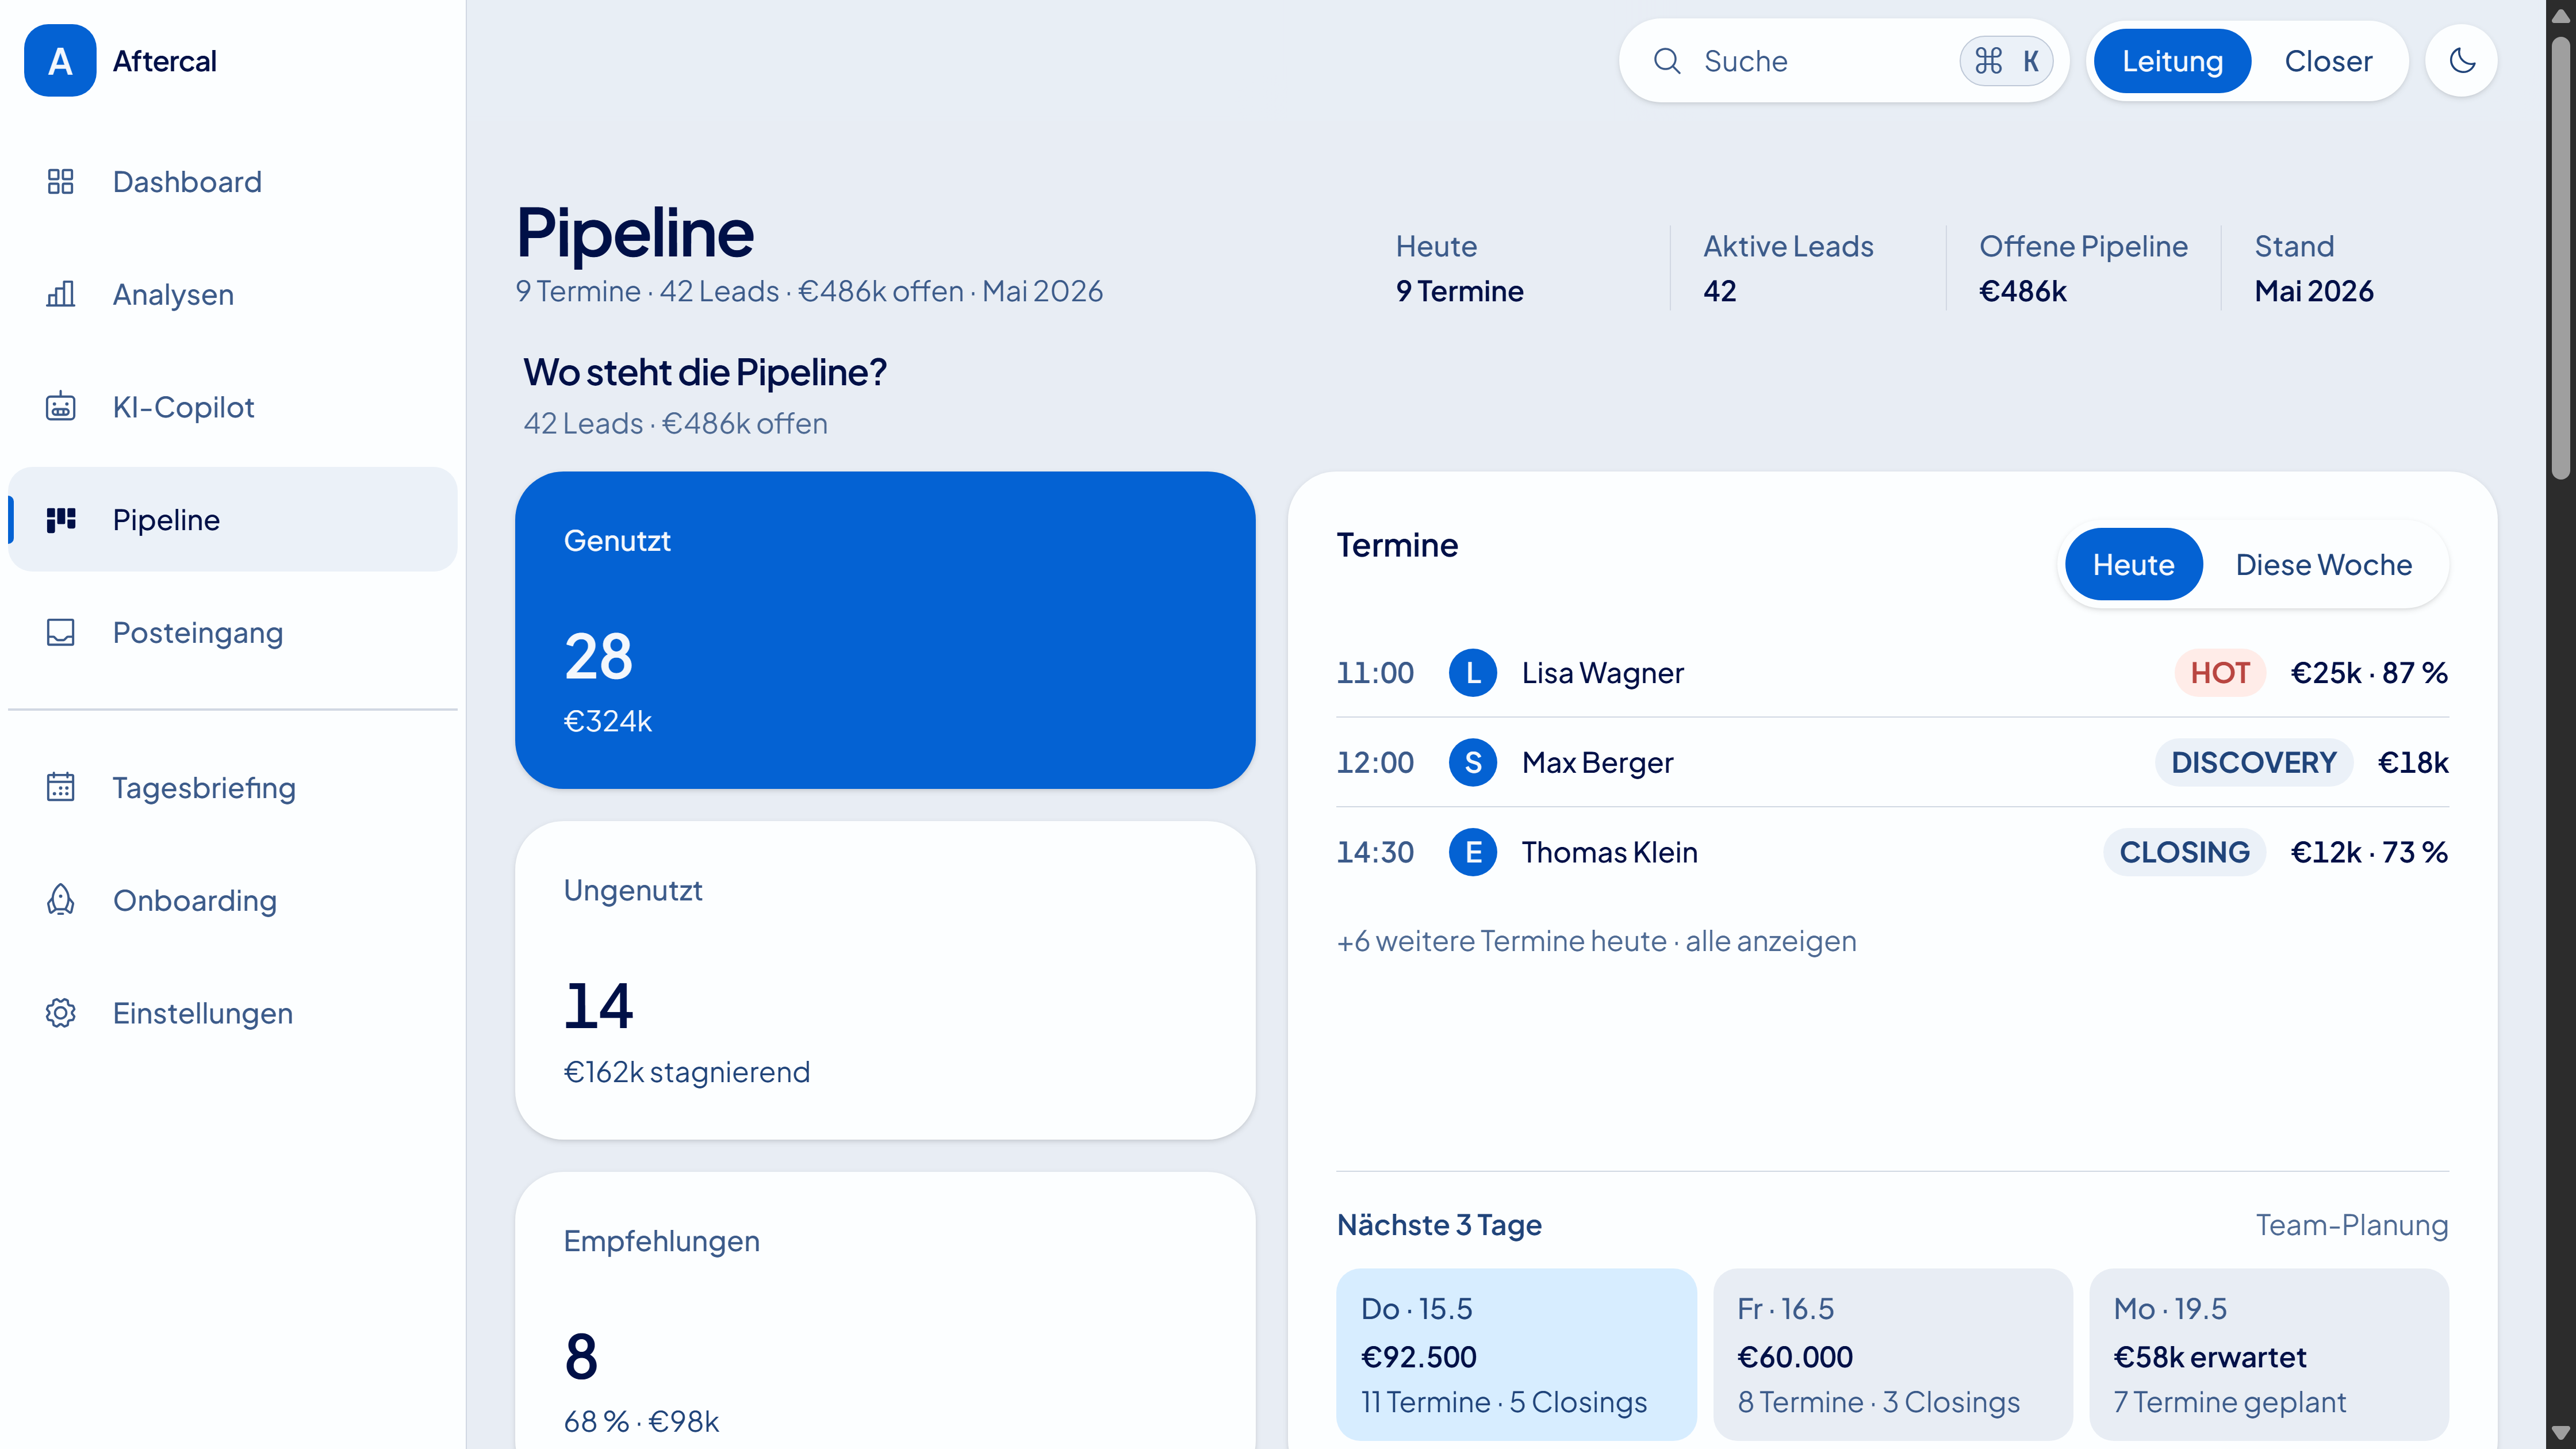Show Heute appointments
Image resolution: width=2576 pixels, height=1449 pixels.
point(2133,564)
